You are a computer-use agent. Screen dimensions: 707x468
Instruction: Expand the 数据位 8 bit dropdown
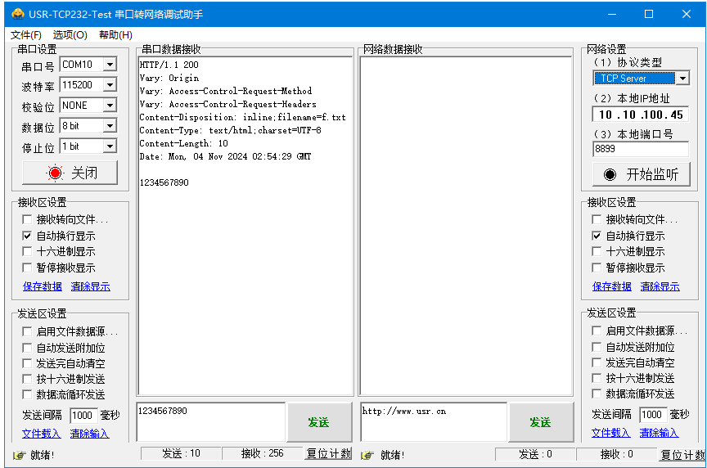click(x=110, y=126)
